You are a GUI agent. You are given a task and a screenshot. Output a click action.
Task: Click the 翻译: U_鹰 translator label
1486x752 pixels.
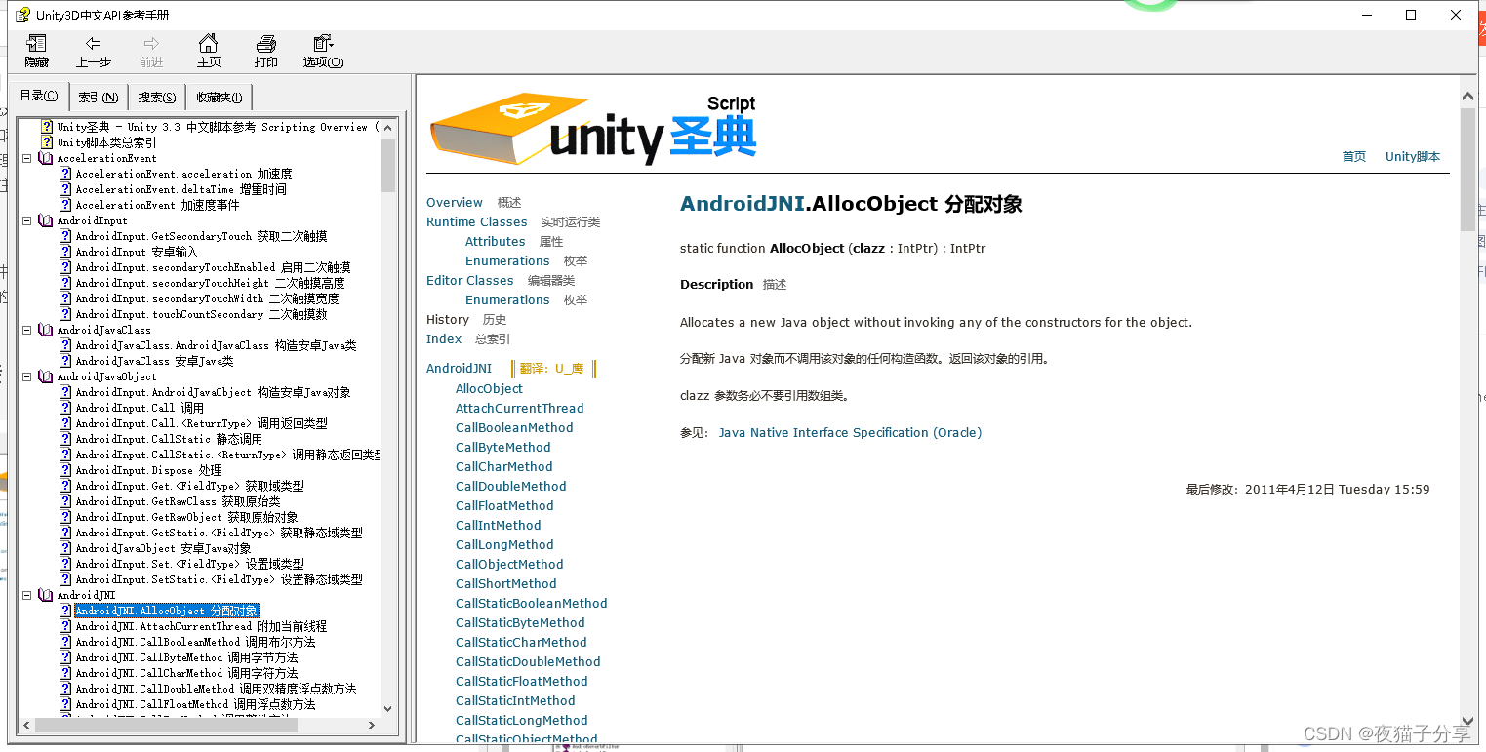(x=553, y=368)
